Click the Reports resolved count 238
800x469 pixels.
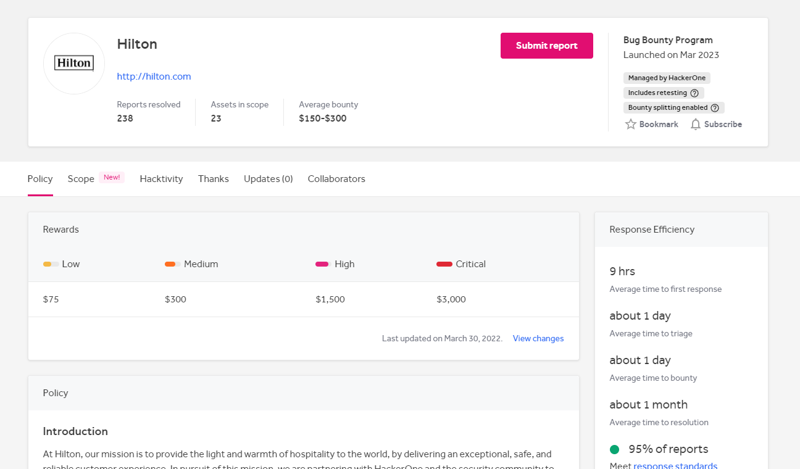tap(125, 118)
